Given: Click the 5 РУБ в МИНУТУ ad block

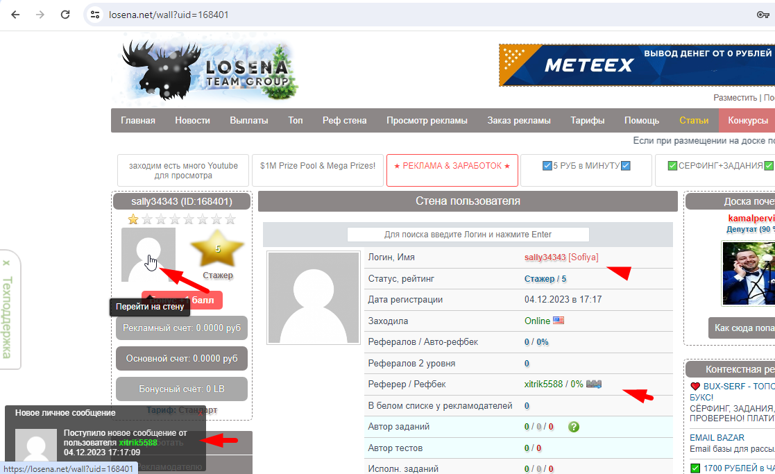Looking at the screenshot, I should 586,171.
